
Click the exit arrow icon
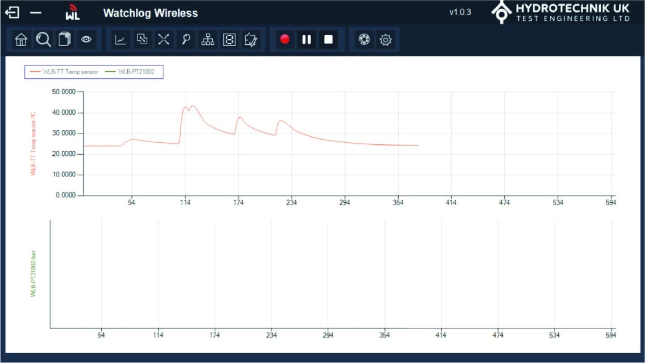(12, 13)
